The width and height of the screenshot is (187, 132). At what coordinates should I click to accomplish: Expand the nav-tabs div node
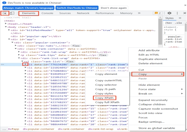pos(16,46)
